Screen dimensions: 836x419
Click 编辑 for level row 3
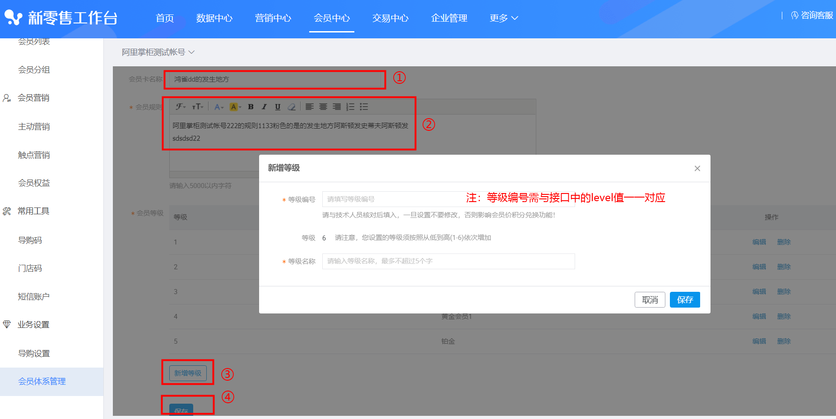click(759, 292)
